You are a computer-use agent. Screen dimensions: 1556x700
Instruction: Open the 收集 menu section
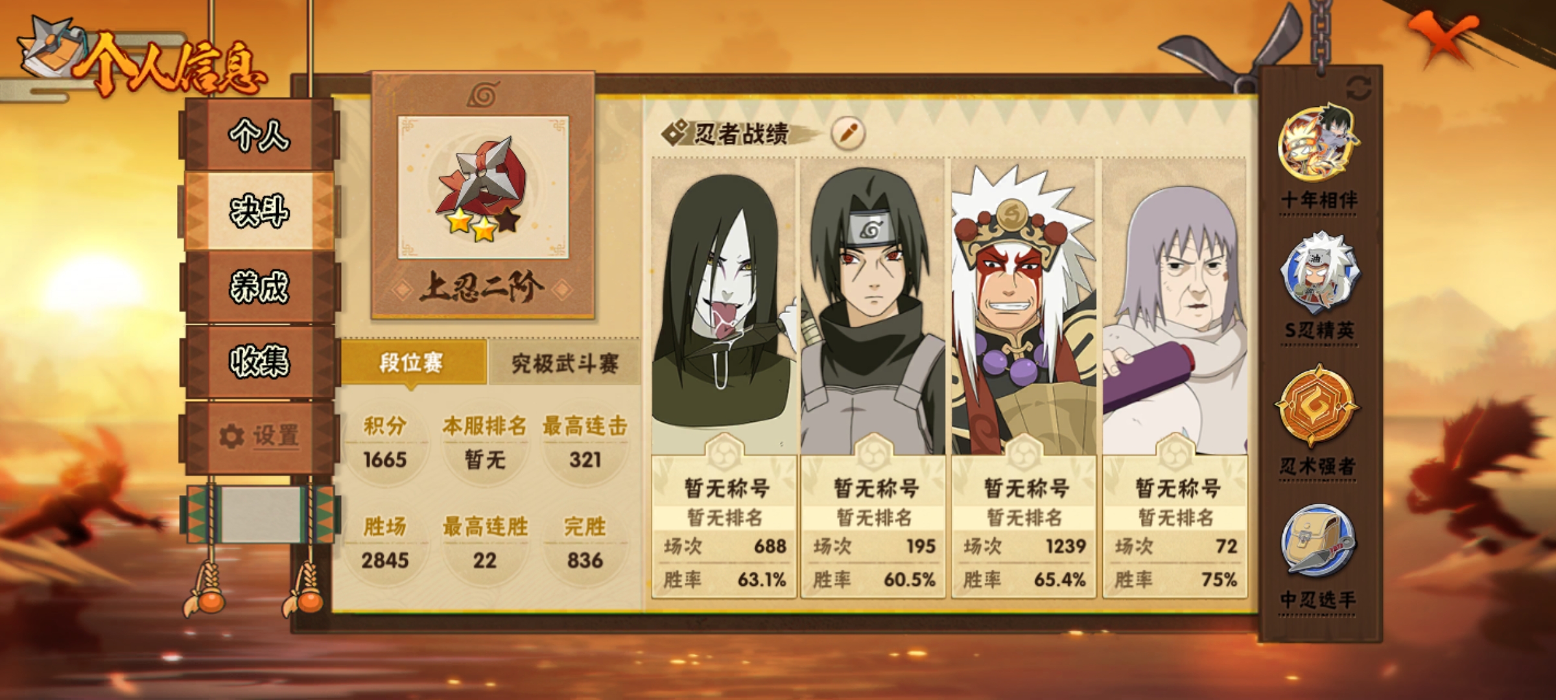point(259,361)
